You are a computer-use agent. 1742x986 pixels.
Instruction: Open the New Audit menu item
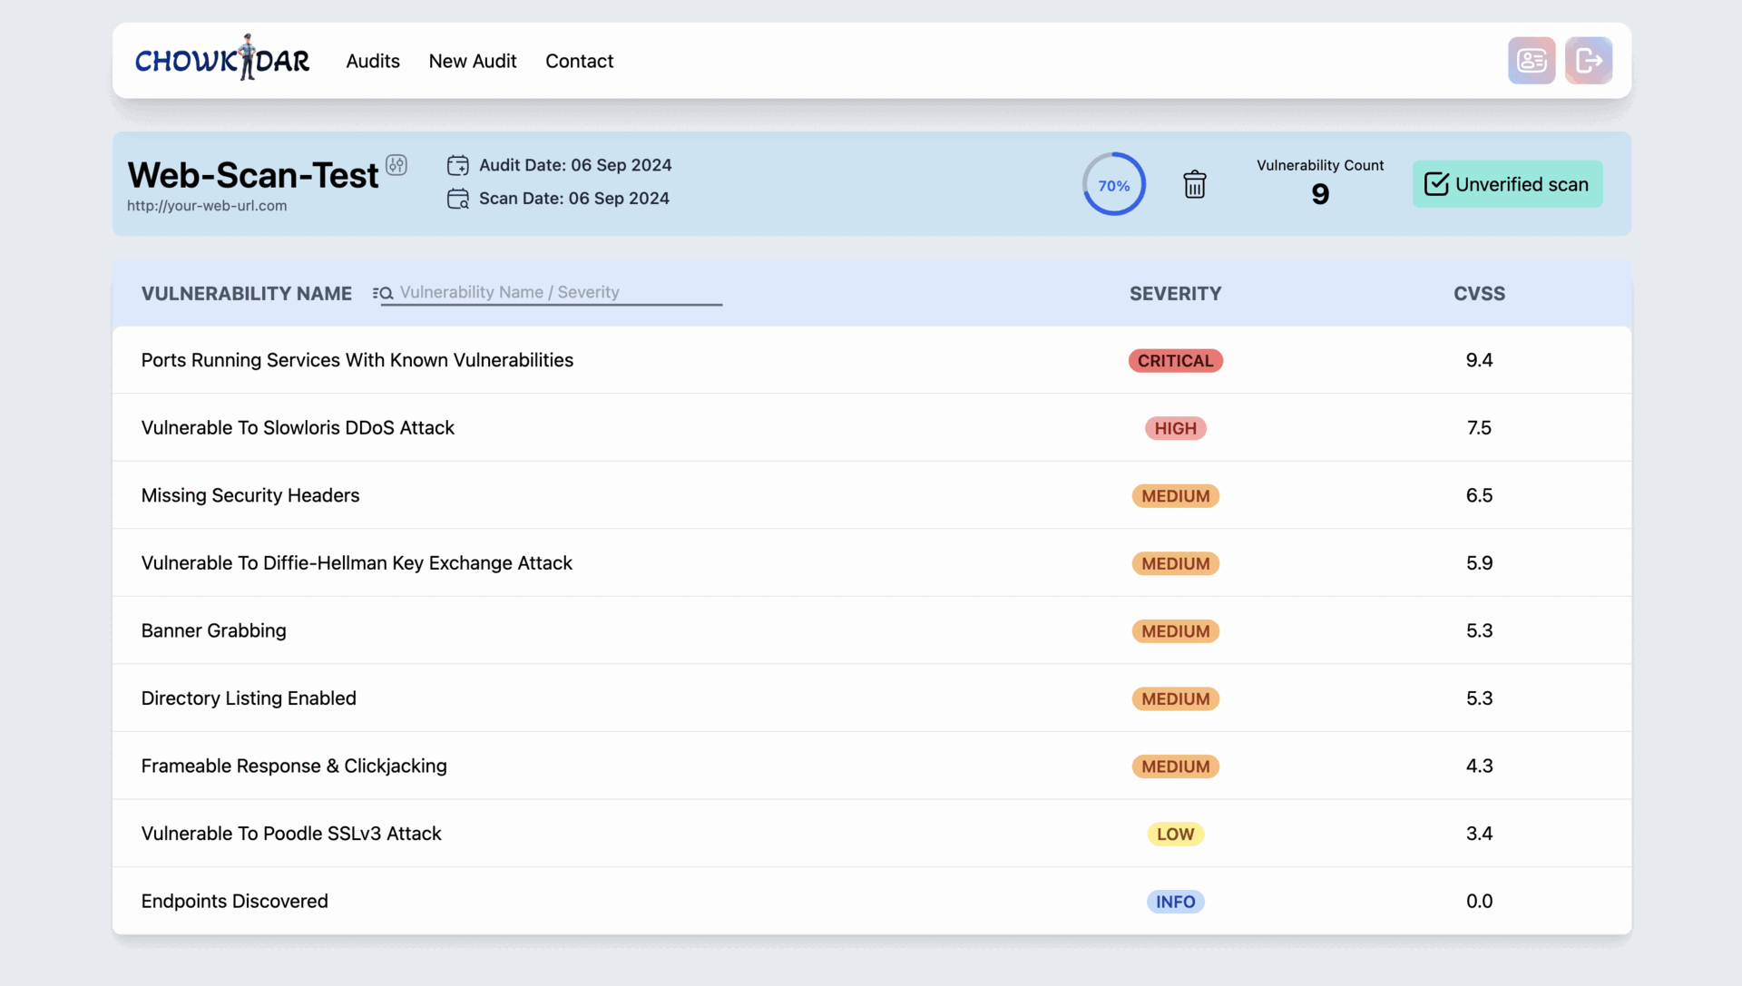[473, 60]
